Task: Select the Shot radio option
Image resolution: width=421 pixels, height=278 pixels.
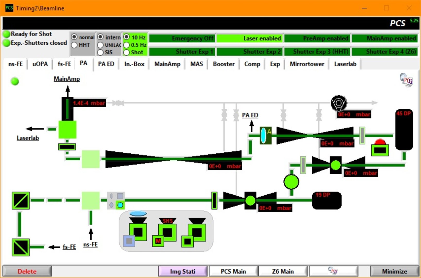Action: [126, 53]
